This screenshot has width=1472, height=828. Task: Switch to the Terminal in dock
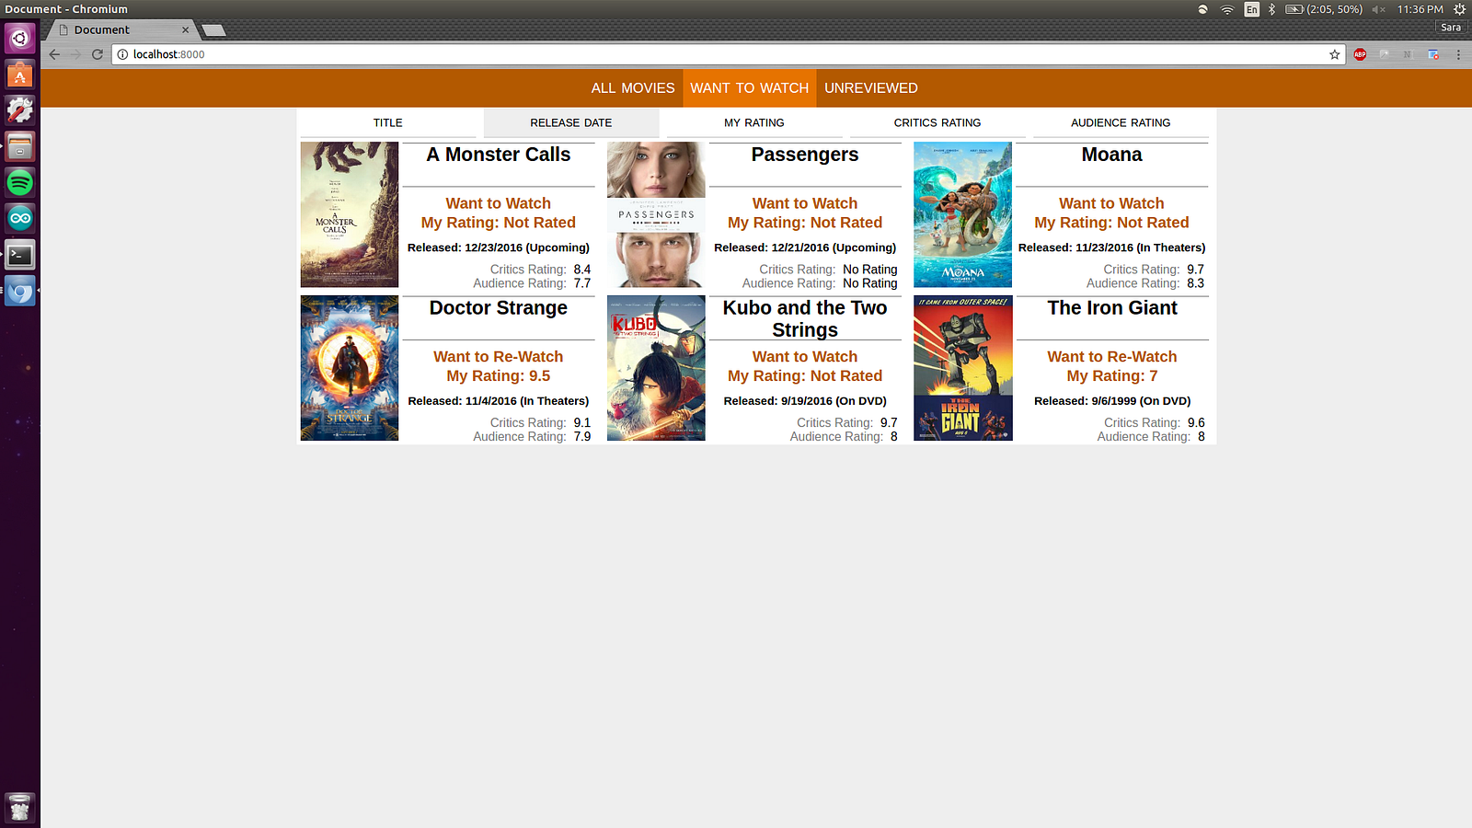[20, 254]
